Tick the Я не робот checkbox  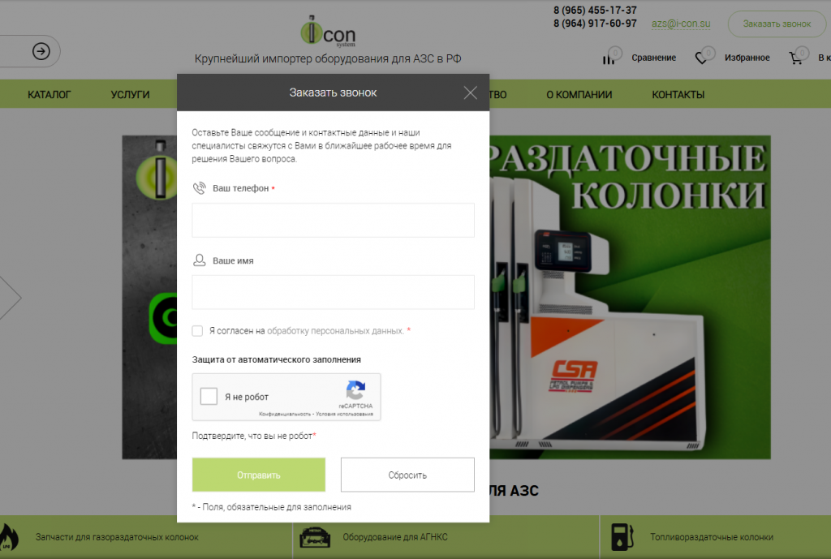pos(209,397)
